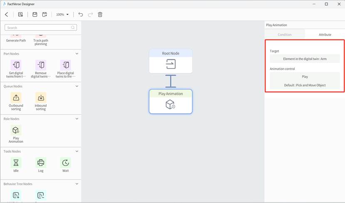Collapse the Tools Nodes section
This screenshot has width=345, height=203.
click(77, 152)
